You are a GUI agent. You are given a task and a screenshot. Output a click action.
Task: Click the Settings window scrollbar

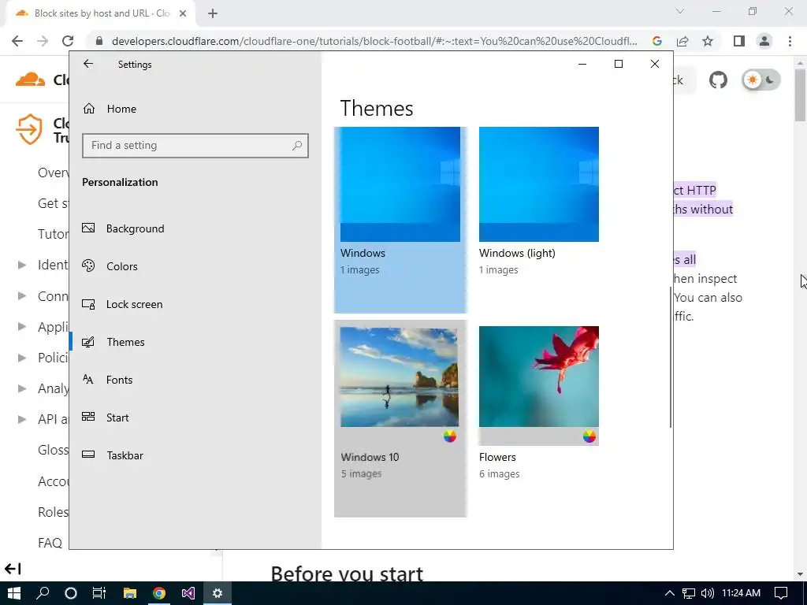coord(670,357)
